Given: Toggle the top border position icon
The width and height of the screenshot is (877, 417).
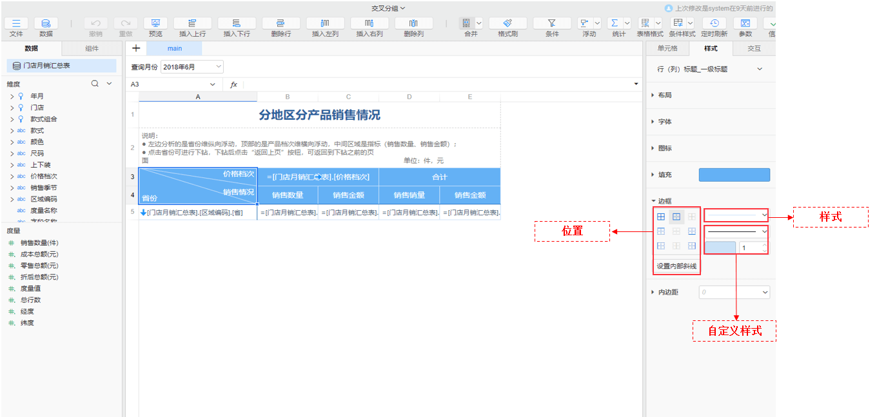Looking at the screenshot, I should coord(661,231).
